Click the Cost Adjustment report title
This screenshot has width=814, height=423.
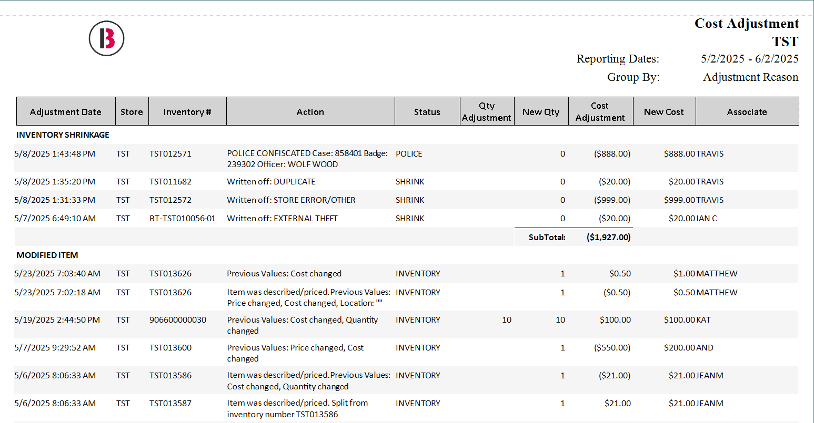click(747, 24)
